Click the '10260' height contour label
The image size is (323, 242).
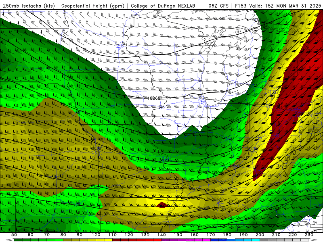(x=154, y=98)
